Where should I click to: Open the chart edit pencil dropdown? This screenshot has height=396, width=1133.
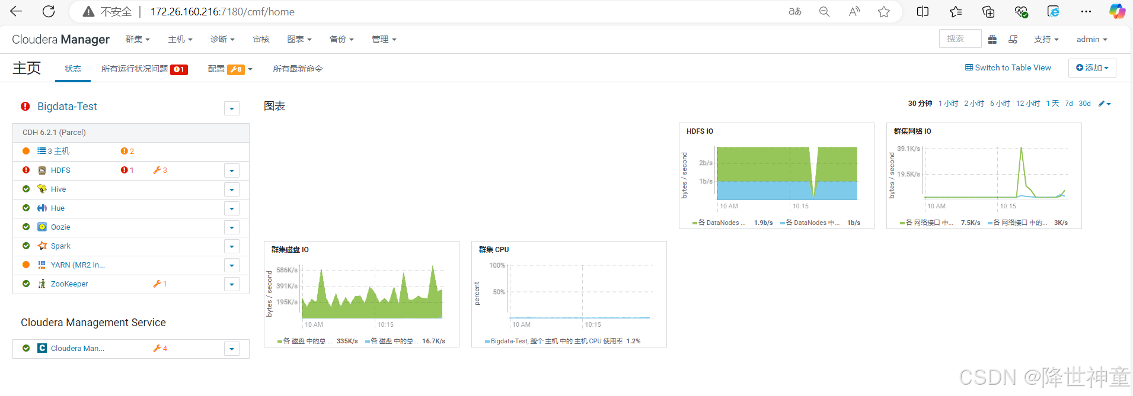(x=1105, y=104)
